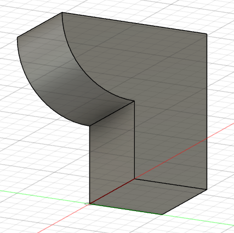Image resolution: width=234 pixels, height=233 pixels.
Task: Click the short bottom-right edge of the base
Action: click(185, 202)
